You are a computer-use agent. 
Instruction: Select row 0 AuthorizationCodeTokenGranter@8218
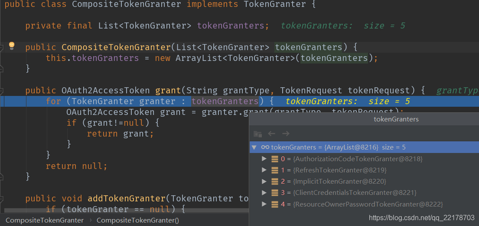coord(364,159)
